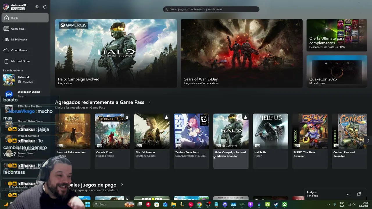Open the Beast of Reincarnation game card
Viewport: 372px width, 209px height.
73,141
